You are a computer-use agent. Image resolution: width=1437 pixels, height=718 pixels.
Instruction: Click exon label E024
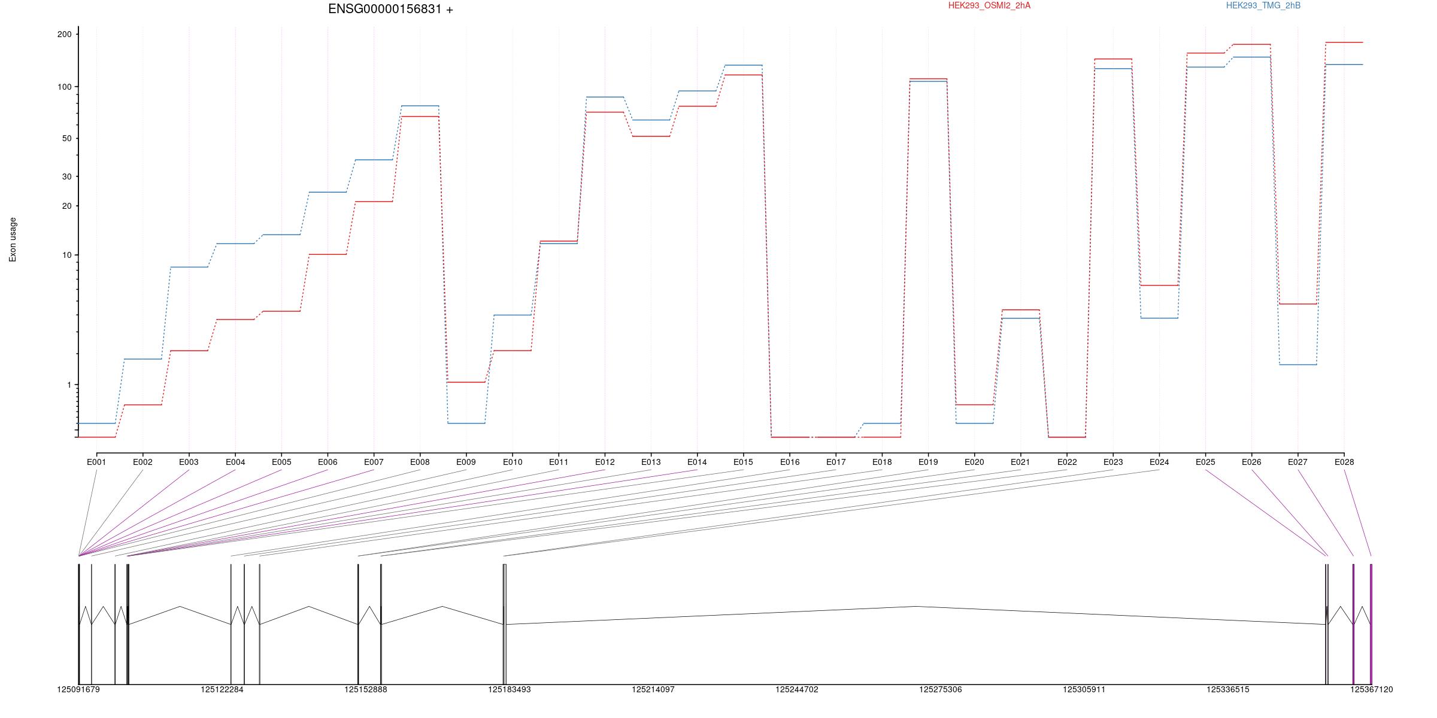(1159, 462)
